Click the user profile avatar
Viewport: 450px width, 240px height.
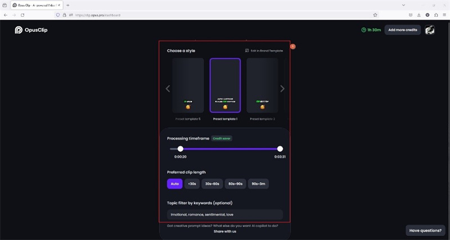click(x=430, y=30)
